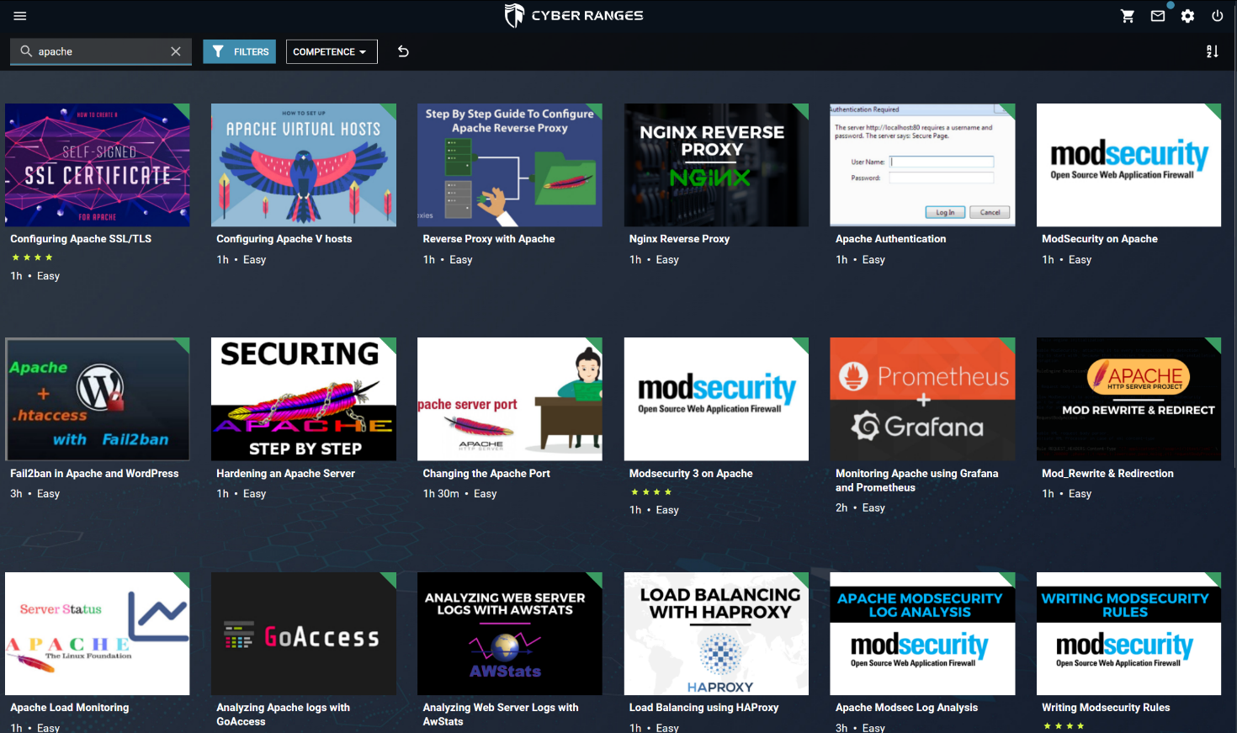Open Configuring Apache SSL/TLS thumbnail

pos(98,165)
